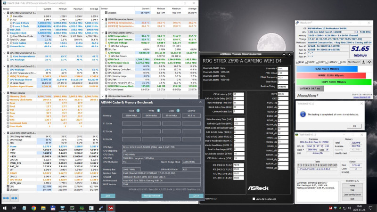Click Refresh Cycle Time (tRFC) field
This screenshot has height=212, width=377.
click(x=238, y=123)
